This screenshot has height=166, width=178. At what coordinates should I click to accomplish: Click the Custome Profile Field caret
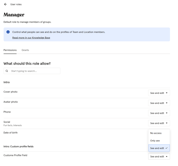167,157
